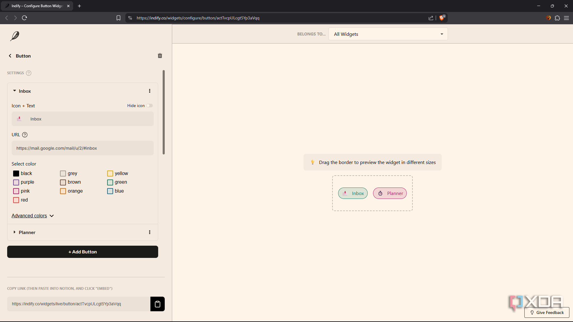
Task: Click the Indify feather logo
Action: click(15, 36)
